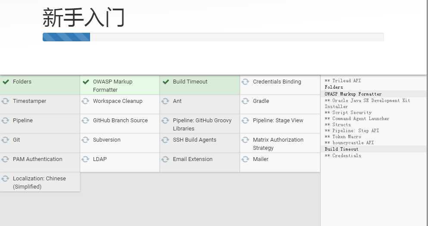Viewport: 428px width, 226px height.
Task: Click Oracle Java SE Development Kit Installer log line
Action: point(367,103)
